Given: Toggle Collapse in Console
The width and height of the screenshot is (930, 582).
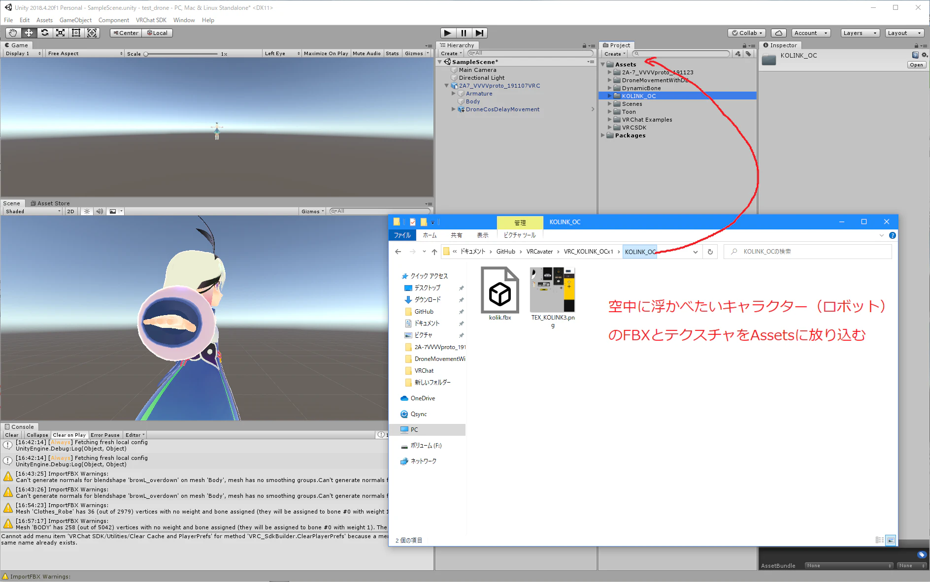Looking at the screenshot, I should pyautogui.click(x=37, y=435).
